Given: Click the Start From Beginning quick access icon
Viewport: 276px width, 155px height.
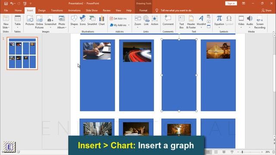Looking at the screenshot, I should tap(25, 3).
